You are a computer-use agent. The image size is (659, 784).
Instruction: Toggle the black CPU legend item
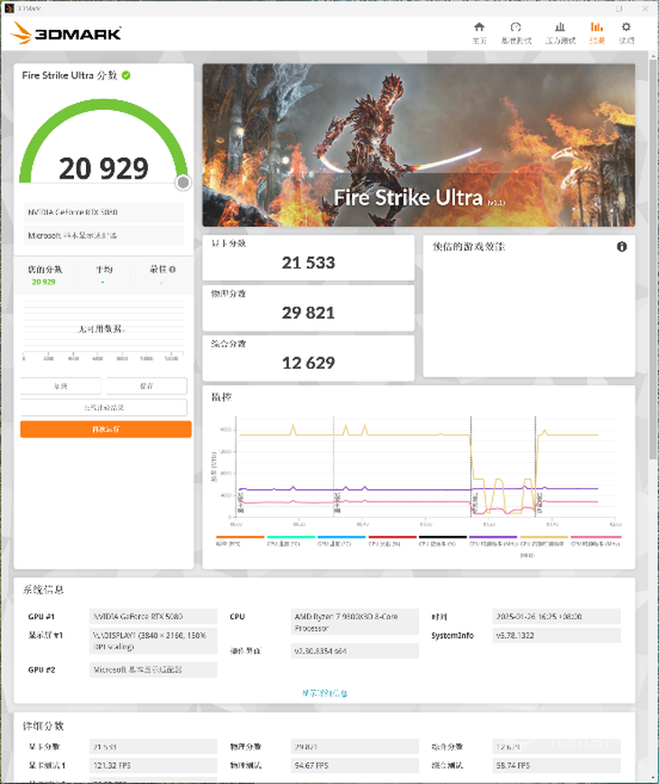tap(442, 540)
